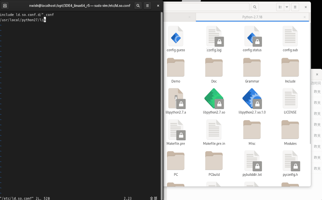Click the file manager search input field
322x200 pixels.
(207, 7)
